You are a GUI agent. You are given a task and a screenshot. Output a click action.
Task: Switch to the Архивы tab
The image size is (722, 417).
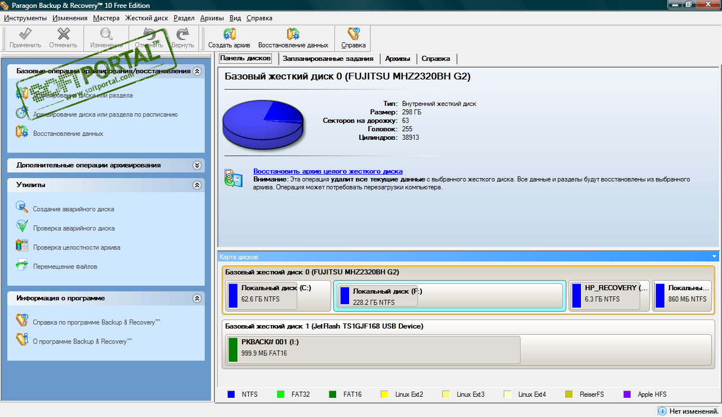(x=398, y=59)
